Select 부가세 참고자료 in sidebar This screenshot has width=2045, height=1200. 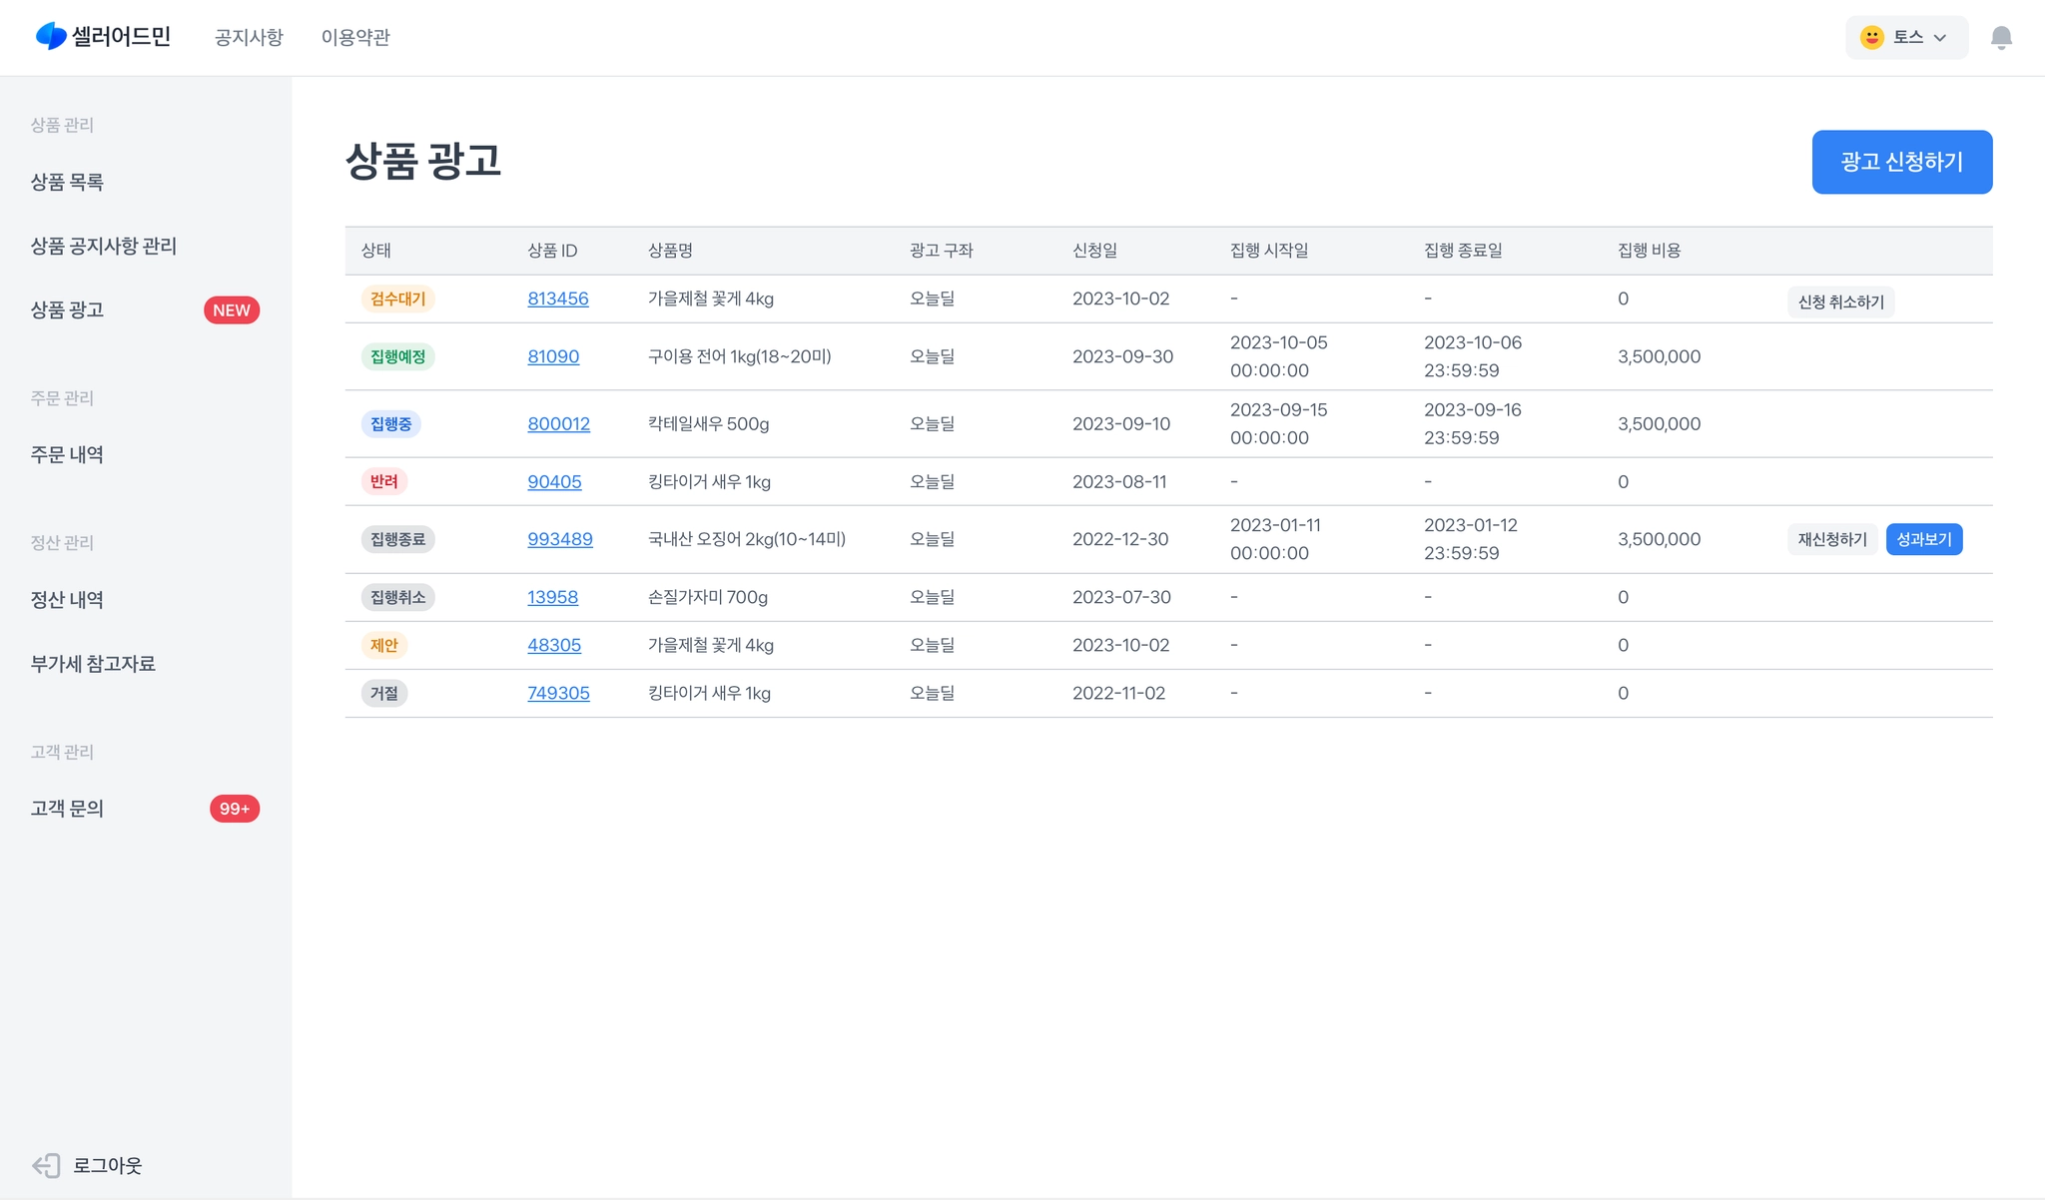(x=93, y=664)
